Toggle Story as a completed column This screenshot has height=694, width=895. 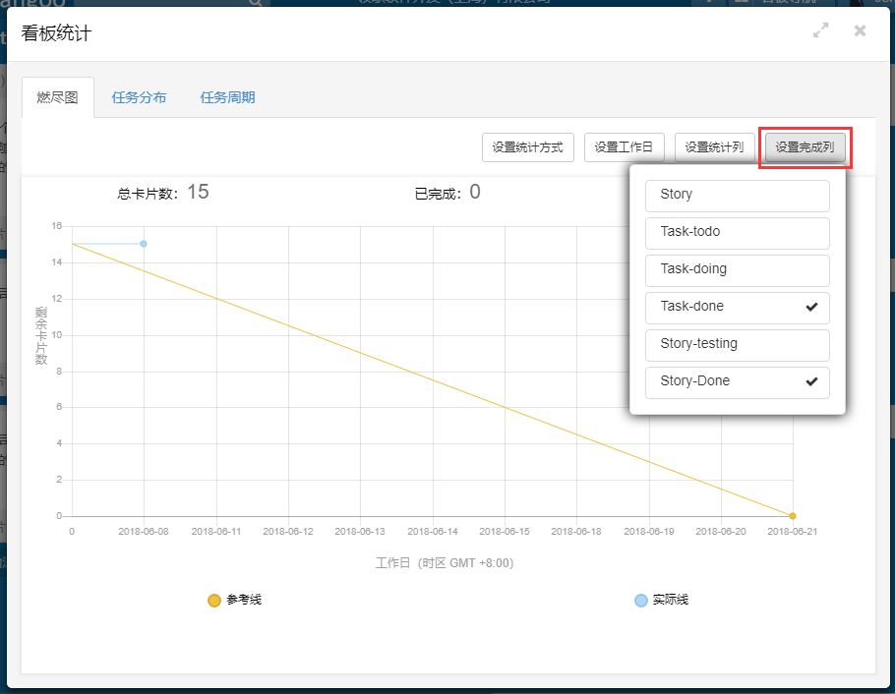pyautogui.click(x=737, y=195)
